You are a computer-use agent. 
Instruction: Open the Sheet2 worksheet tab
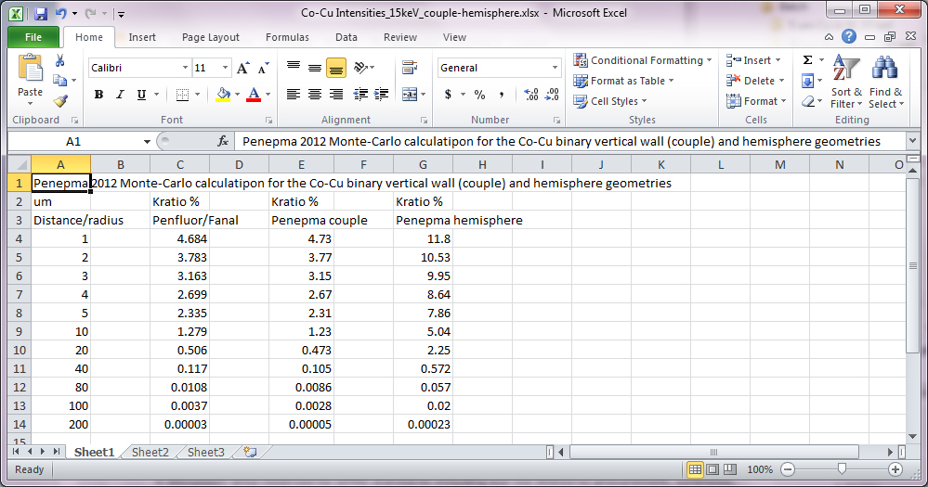point(150,453)
